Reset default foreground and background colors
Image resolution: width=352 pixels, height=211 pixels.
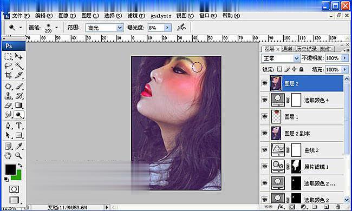point(6,179)
